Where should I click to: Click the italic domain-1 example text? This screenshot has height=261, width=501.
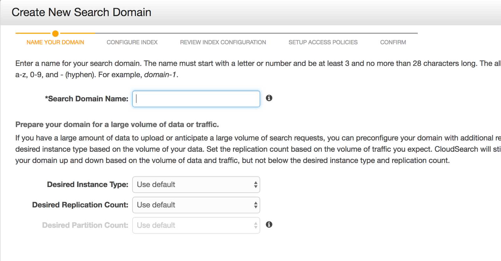[x=160, y=75]
